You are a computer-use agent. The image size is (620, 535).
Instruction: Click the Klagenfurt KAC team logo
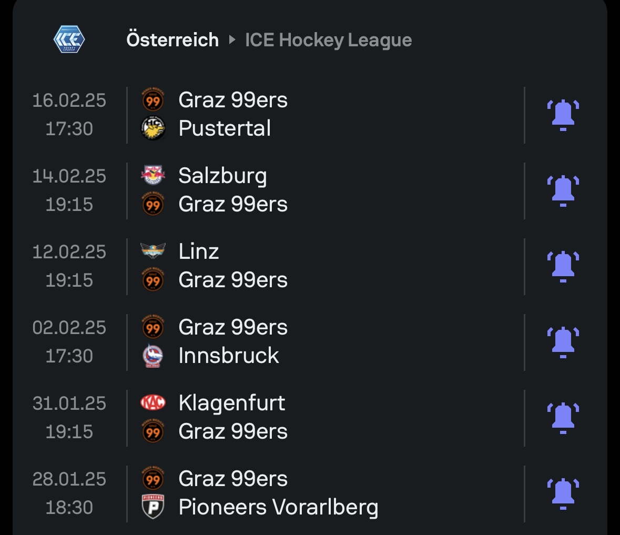click(153, 403)
